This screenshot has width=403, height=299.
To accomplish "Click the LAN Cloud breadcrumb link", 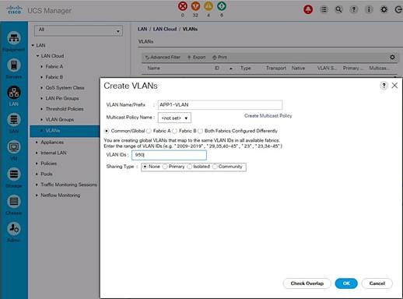I will (165, 29).
